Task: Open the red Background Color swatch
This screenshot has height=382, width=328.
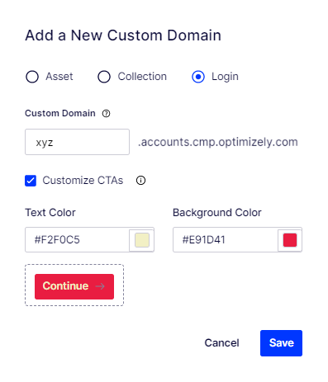Action: tap(290, 240)
